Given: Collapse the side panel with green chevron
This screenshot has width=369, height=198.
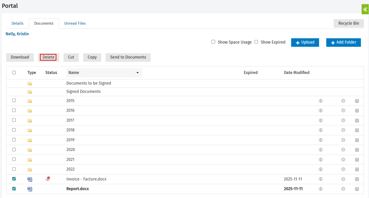Looking at the screenshot, I should pyautogui.click(x=365, y=9).
